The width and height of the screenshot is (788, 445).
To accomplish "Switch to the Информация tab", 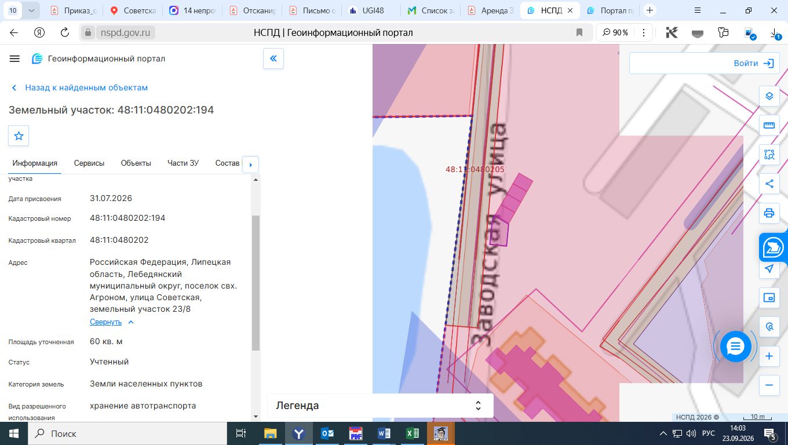I will 35,163.
